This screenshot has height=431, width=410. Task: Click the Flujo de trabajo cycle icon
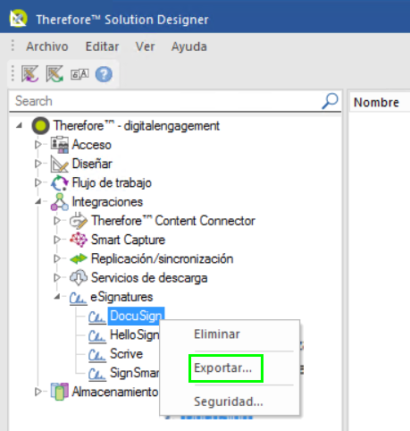pyautogui.click(x=60, y=182)
